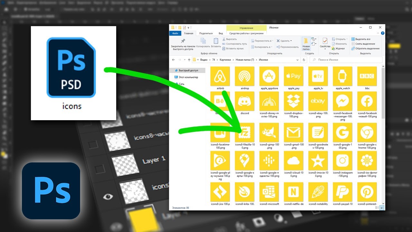This screenshot has width=412, height=232.
Task: Click file name icons8-icloud-100.png
Action: point(294,174)
